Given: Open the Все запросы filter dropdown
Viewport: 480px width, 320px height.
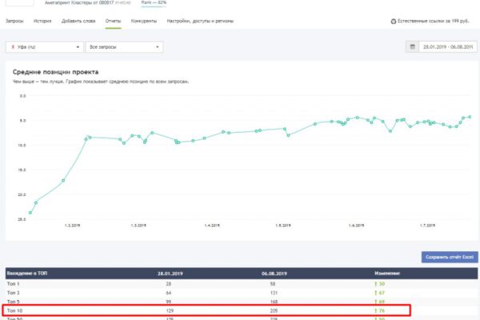Looking at the screenshot, I should (125, 47).
